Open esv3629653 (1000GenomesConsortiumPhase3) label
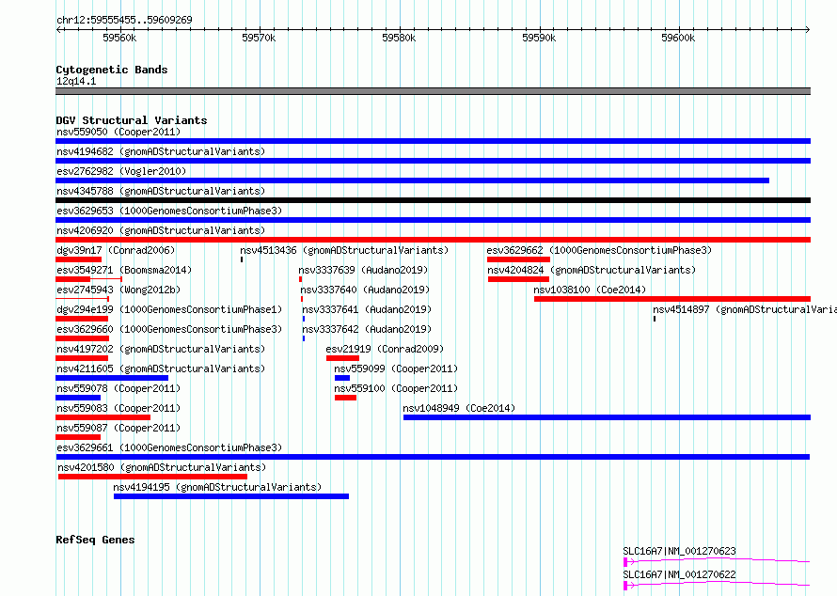The width and height of the screenshot is (837, 596). tap(169, 211)
